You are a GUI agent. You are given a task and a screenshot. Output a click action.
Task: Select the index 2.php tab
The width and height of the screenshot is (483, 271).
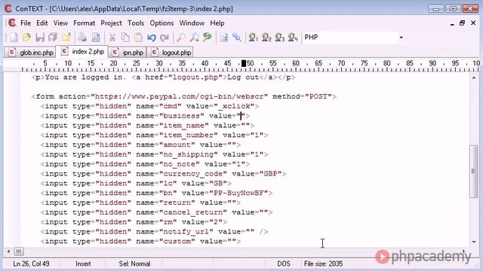pyautogui.click(x=82, y=52)
